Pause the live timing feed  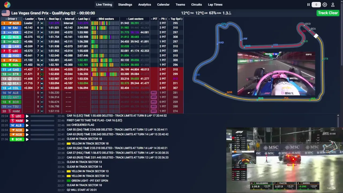tap(308, 5)
